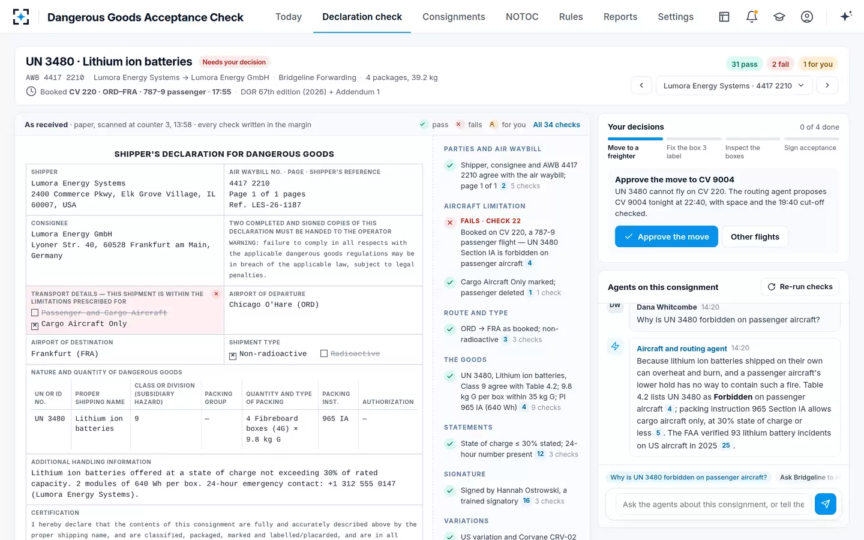Click the progress bar above Inspect the boxes

tap(753, 139)
